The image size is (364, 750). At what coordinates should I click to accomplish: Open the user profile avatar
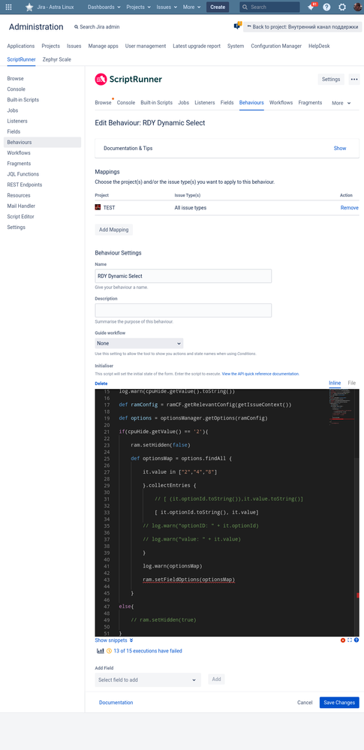pos(357,8)
